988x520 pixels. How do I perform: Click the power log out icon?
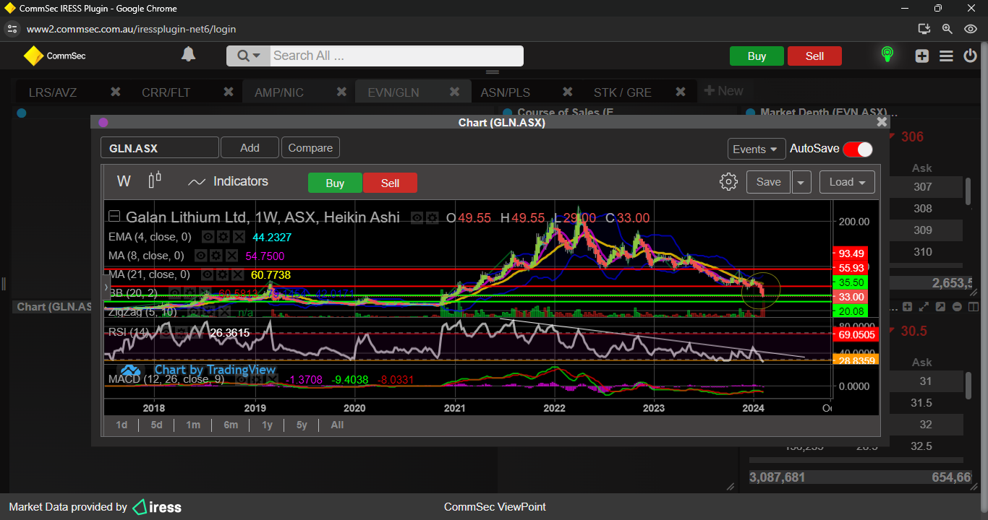971,56
